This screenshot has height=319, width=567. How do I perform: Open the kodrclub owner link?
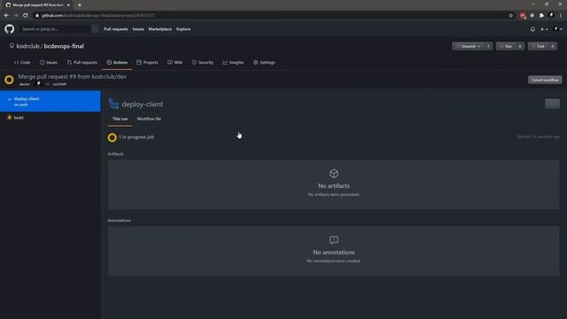click(x=27, y=46)
